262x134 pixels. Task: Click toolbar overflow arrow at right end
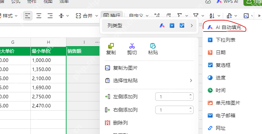click(x=259, y=16)
